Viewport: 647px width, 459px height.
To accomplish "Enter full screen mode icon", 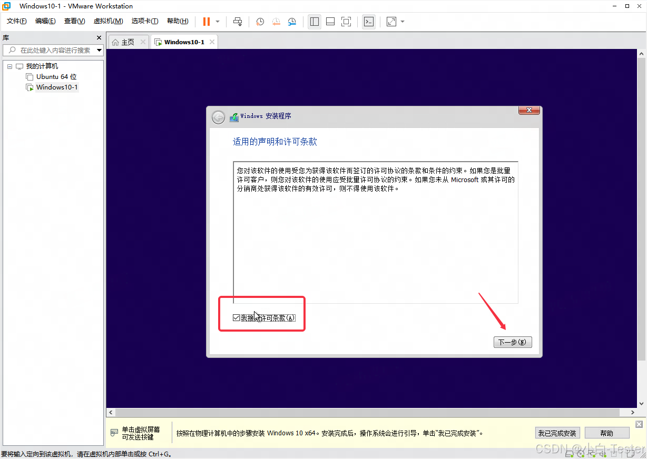I will pos(346,22).
